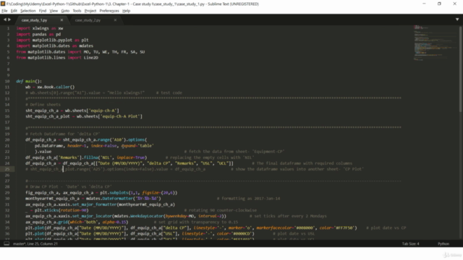
Task: Click the Line 25, Column 21 status
Action: pos(42,244)
